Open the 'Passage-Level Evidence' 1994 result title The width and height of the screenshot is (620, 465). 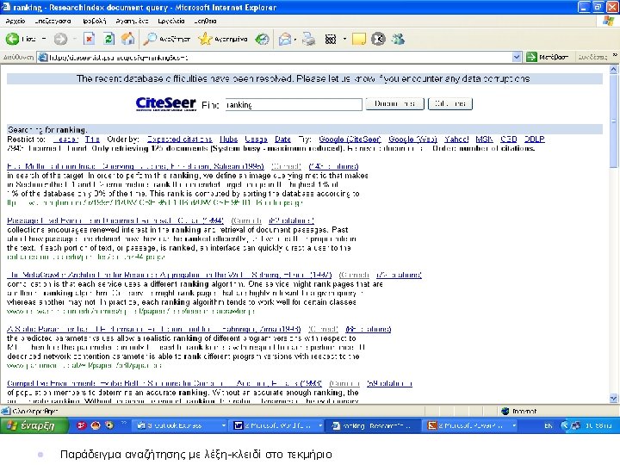(x=115, y=220)
